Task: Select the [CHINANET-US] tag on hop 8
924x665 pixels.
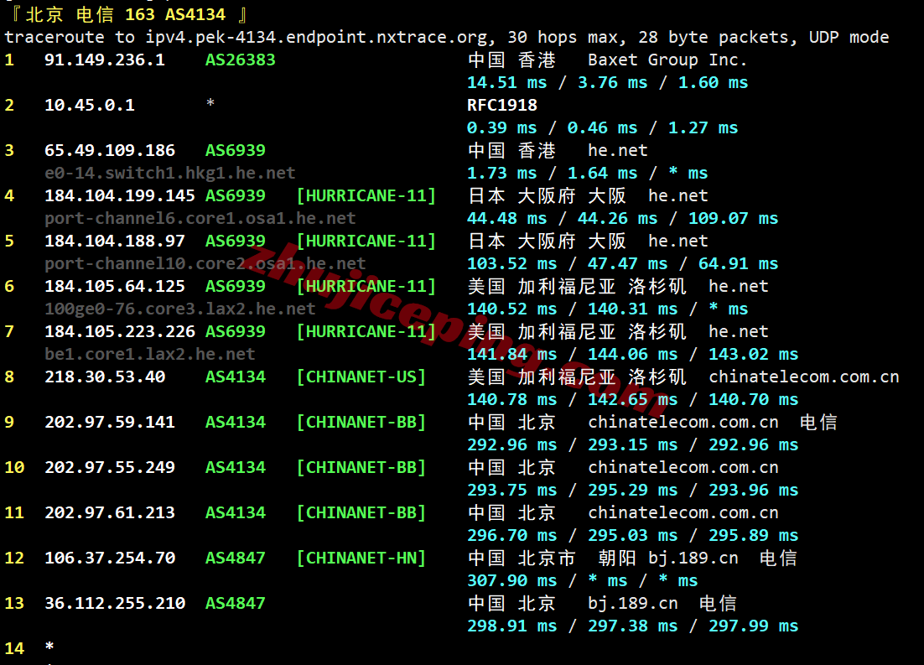Action: click(361, 377)
